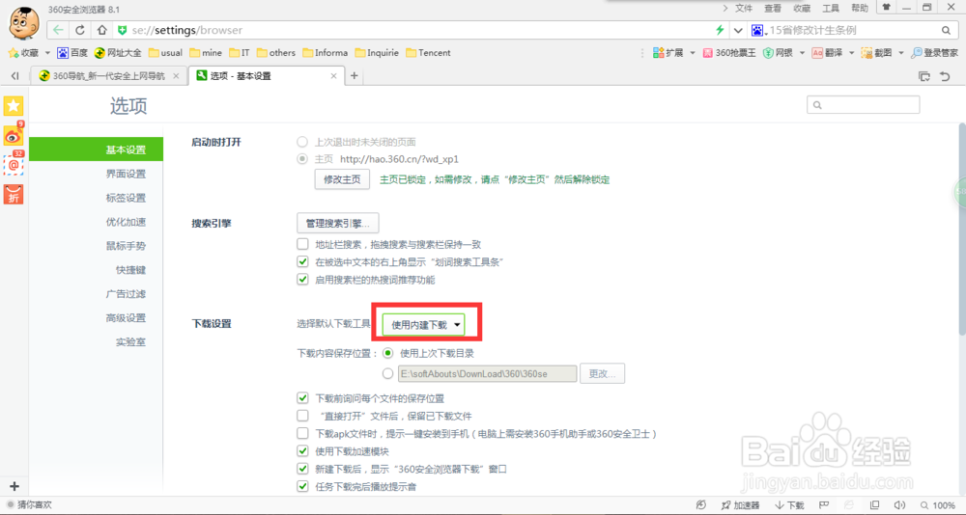
Task: Click the browser back arrow button
Action: [x=57, y=30]
